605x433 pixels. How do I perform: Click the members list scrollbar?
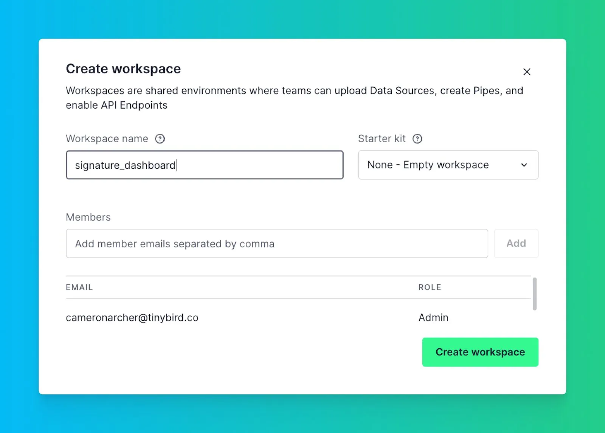534,293
